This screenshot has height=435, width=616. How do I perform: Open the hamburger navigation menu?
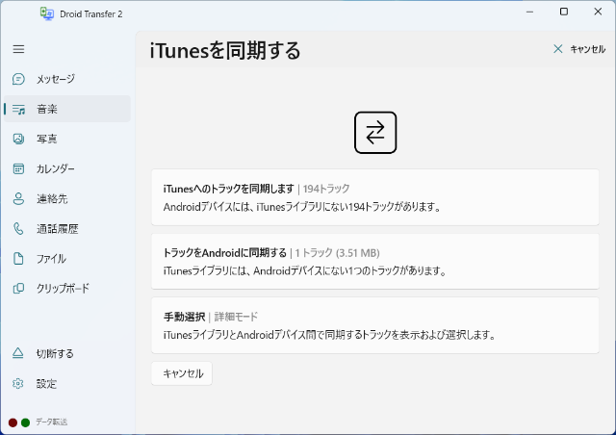point(18,49)
